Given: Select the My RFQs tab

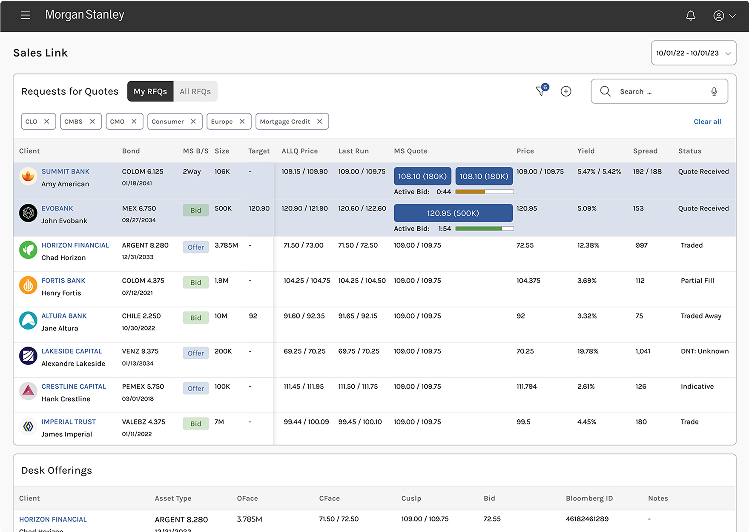Looking at the screenshot, I should 150,91.
